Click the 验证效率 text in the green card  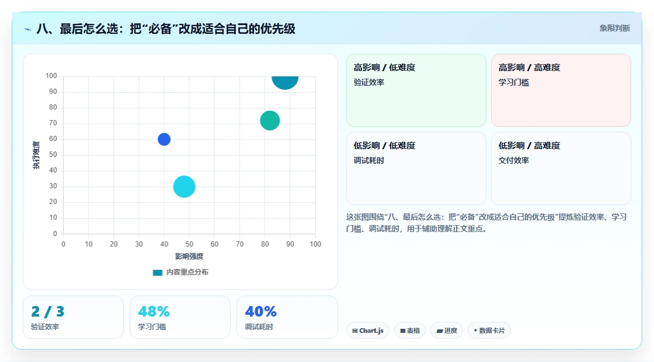click(369, 82)
